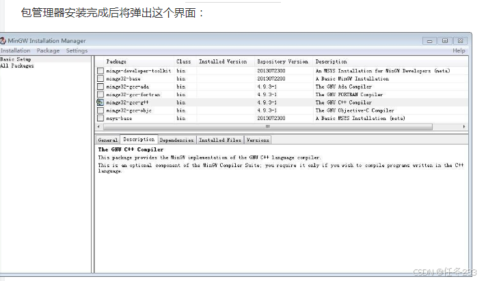
Task: Sort by Installed Version column header
Action: (223, 61)
